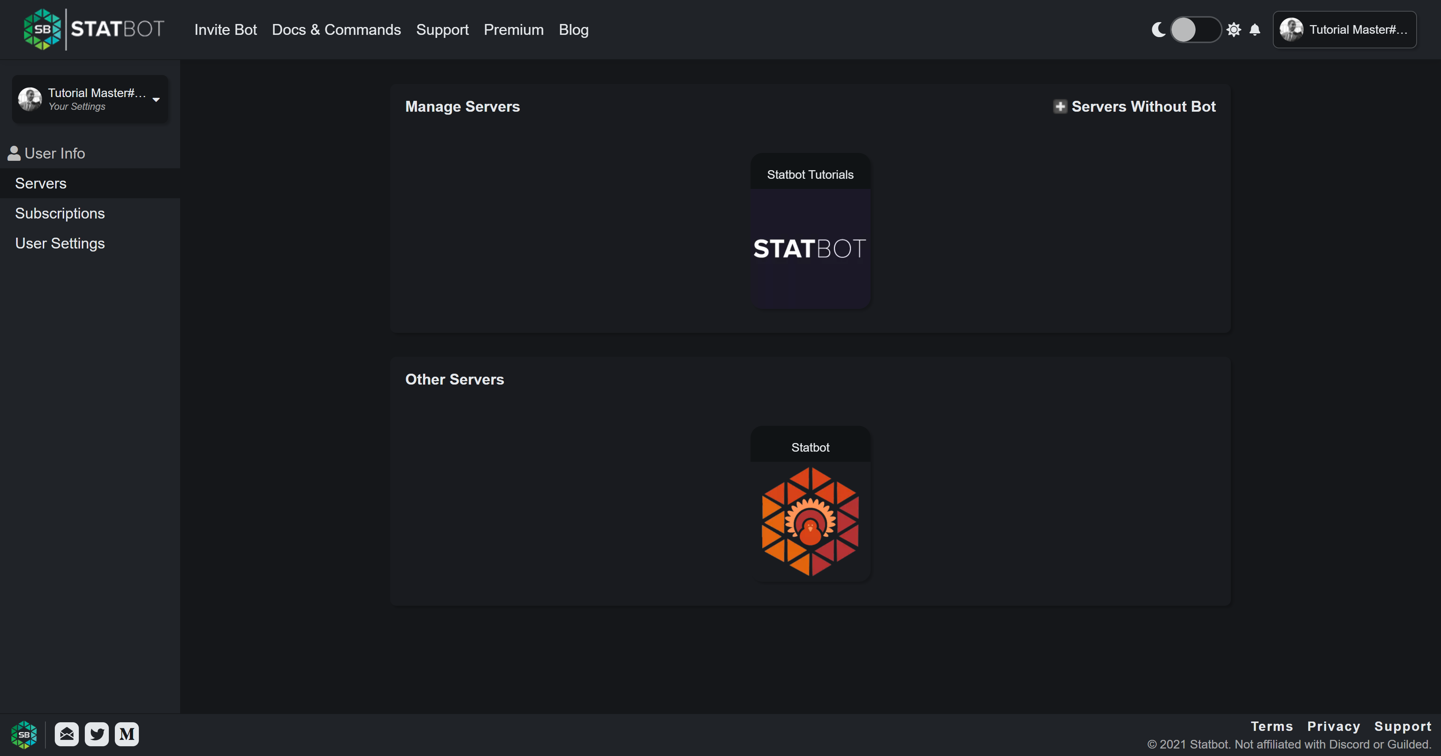1441x756 pixels.
Task: Click the sun light-mode icon
Action: tap(1233, 30)
